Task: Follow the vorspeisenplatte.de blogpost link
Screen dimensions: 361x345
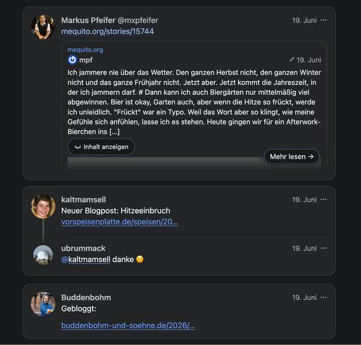Action: tap(120, 222)
